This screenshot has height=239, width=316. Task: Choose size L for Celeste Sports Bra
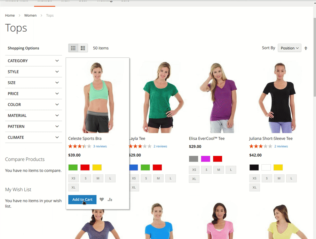click(x=110, y=179)
